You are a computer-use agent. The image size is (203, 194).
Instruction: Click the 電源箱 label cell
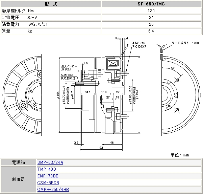click(x=18, y=163)
